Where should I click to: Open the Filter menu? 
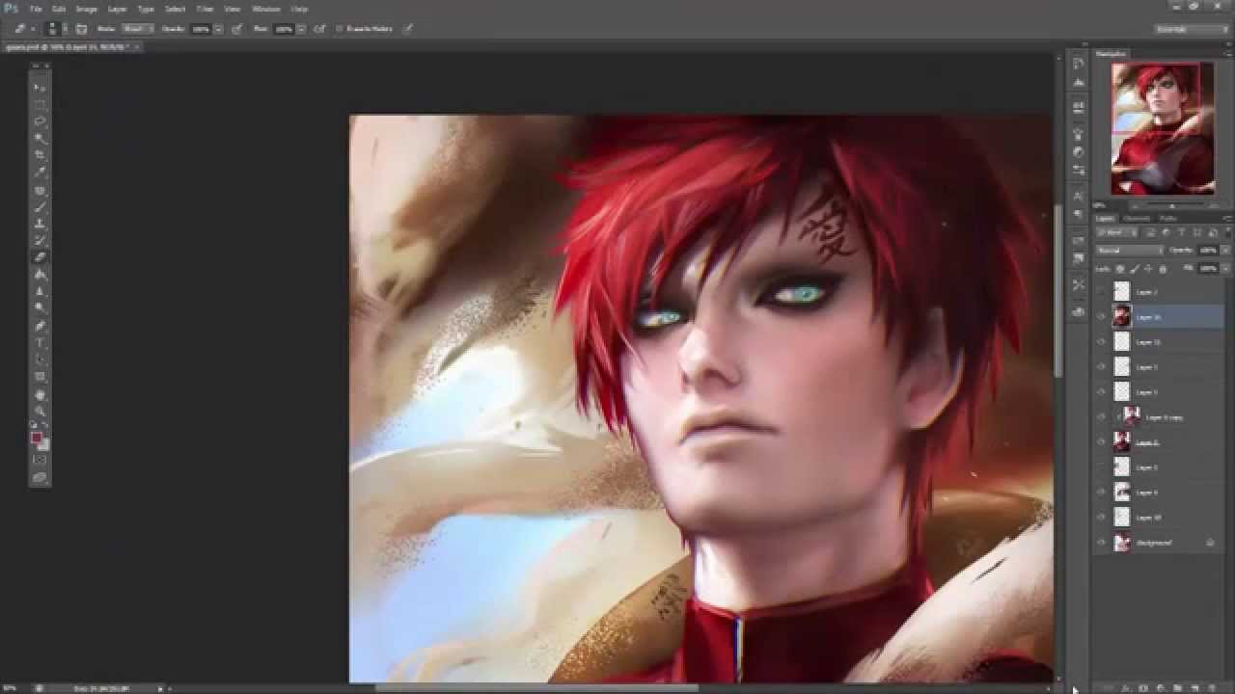205,9
